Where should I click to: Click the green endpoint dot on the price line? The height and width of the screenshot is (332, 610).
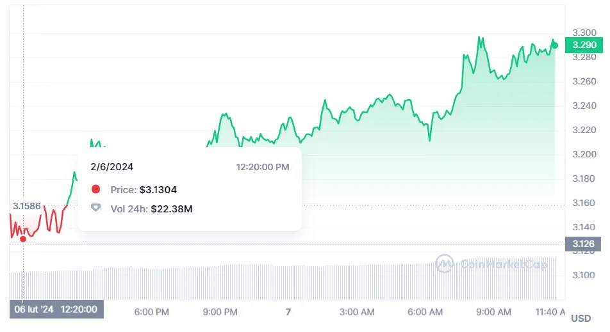(x=555, y=45)
